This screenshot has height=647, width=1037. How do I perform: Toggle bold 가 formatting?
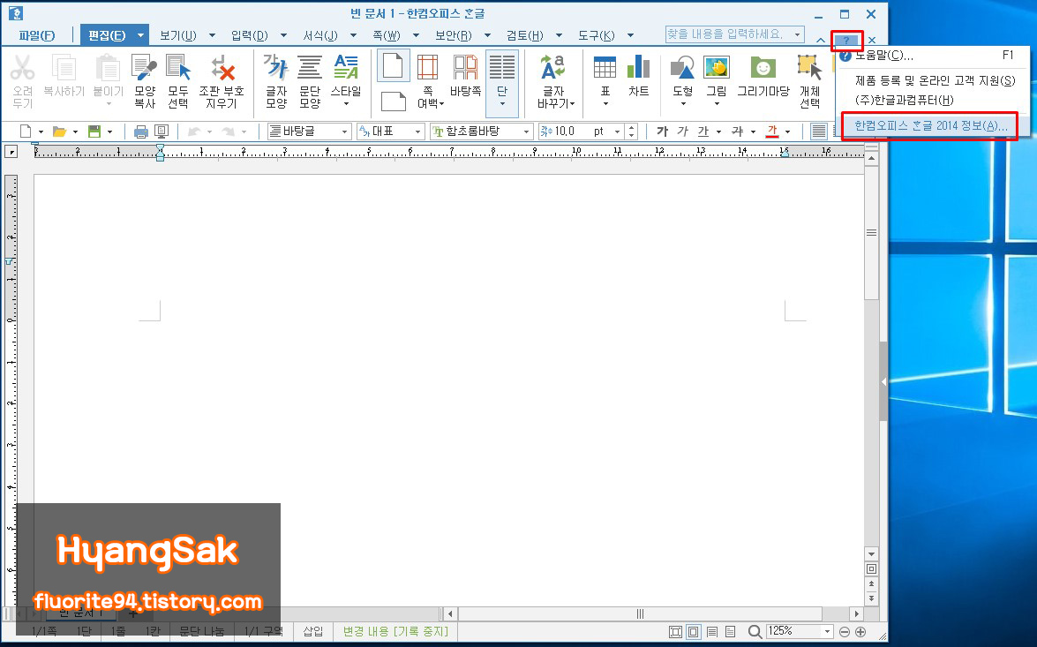[662, 132]
